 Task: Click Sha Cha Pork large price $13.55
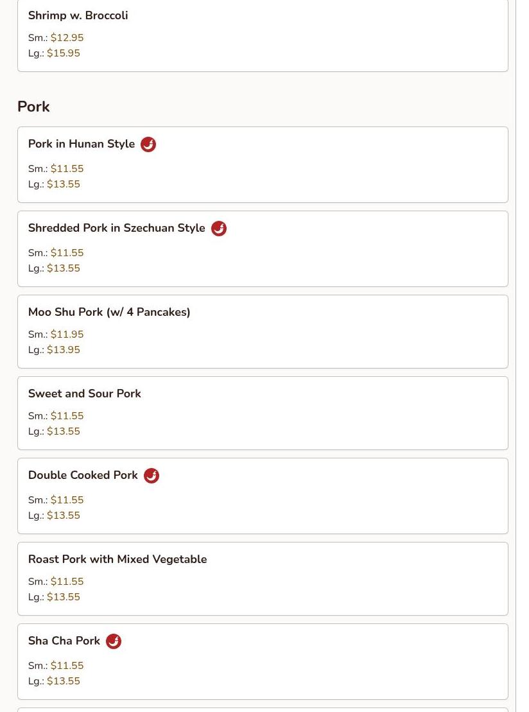pyautogui.click(x=64, y=681)
